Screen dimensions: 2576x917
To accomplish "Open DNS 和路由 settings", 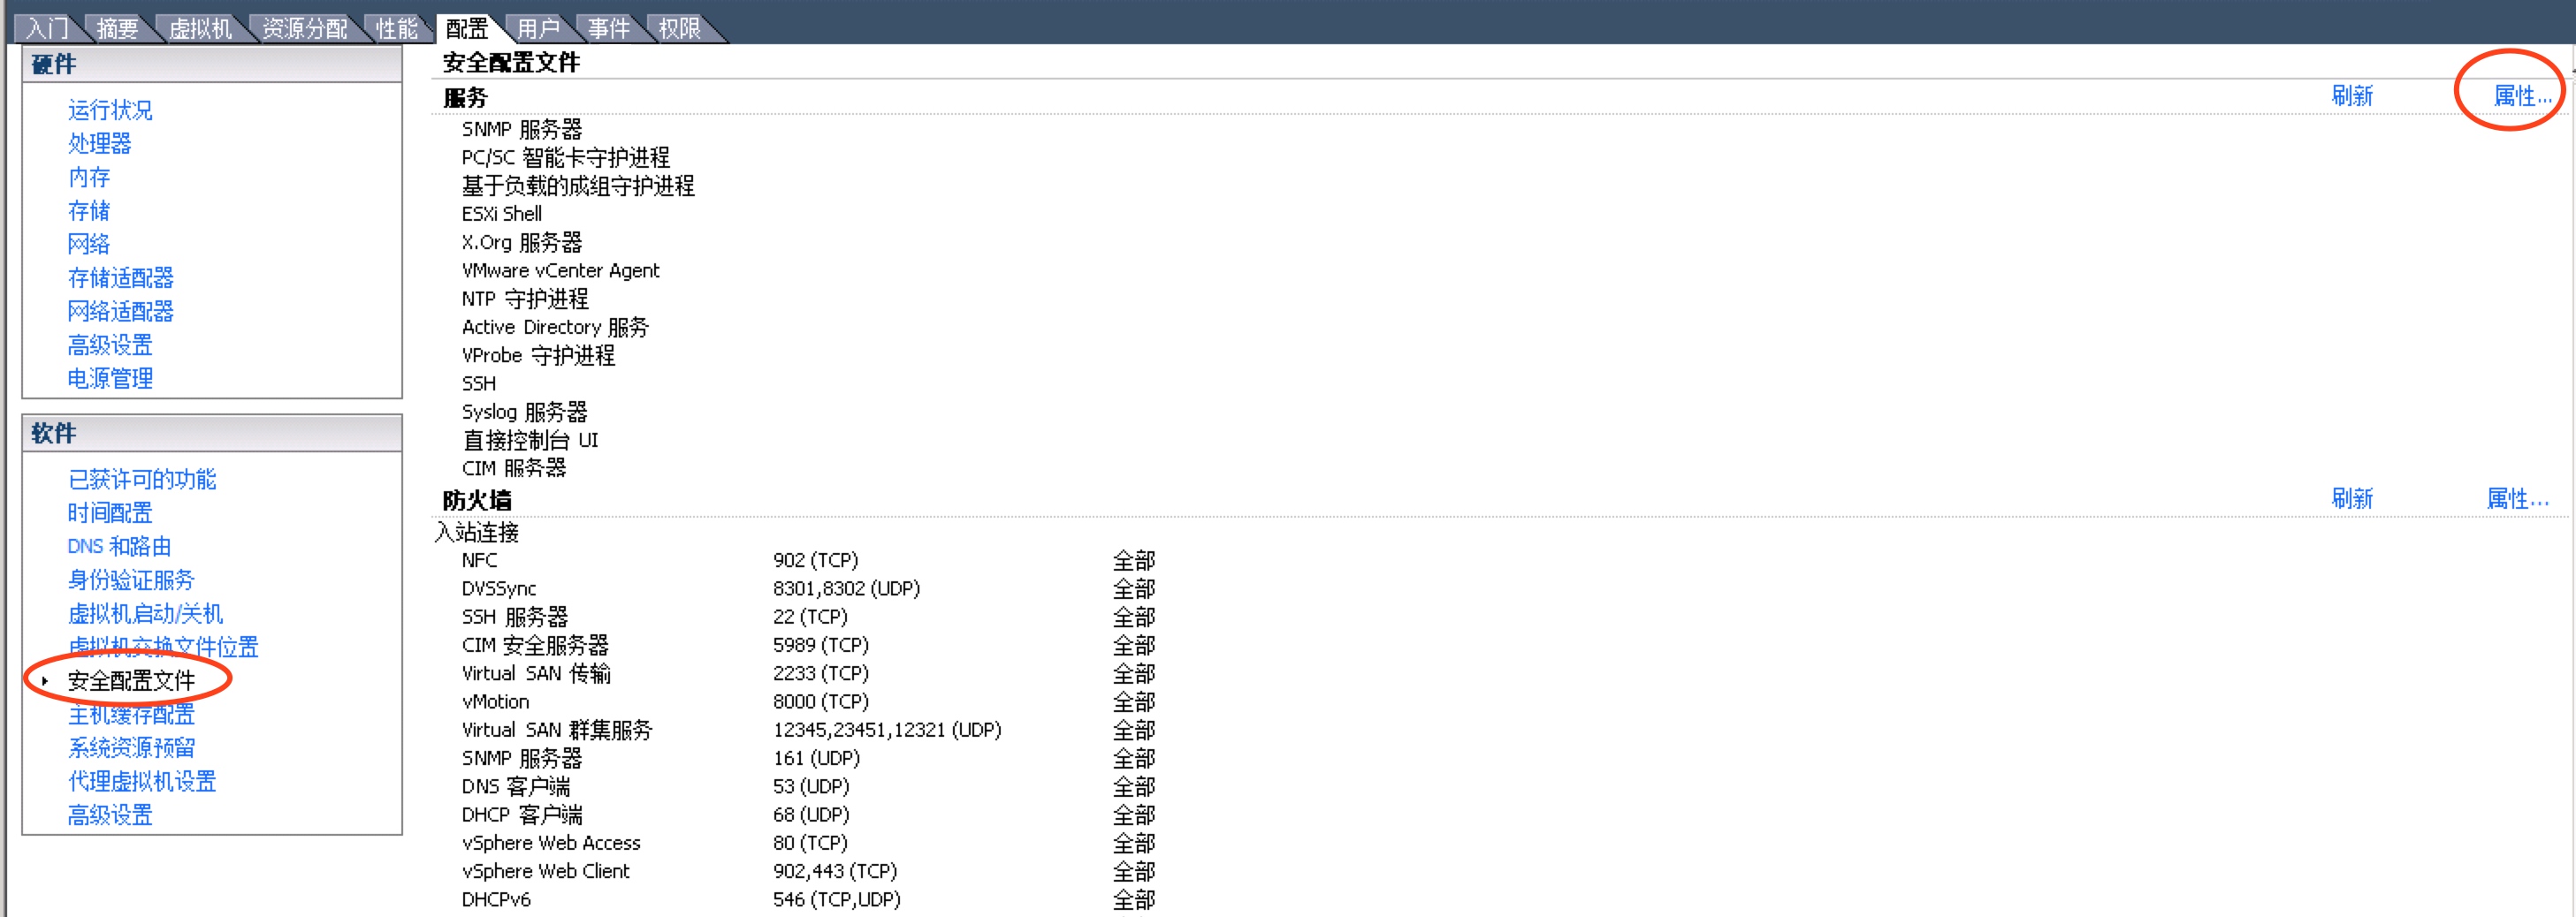I will pyautogui.click(x=119, y=547).
